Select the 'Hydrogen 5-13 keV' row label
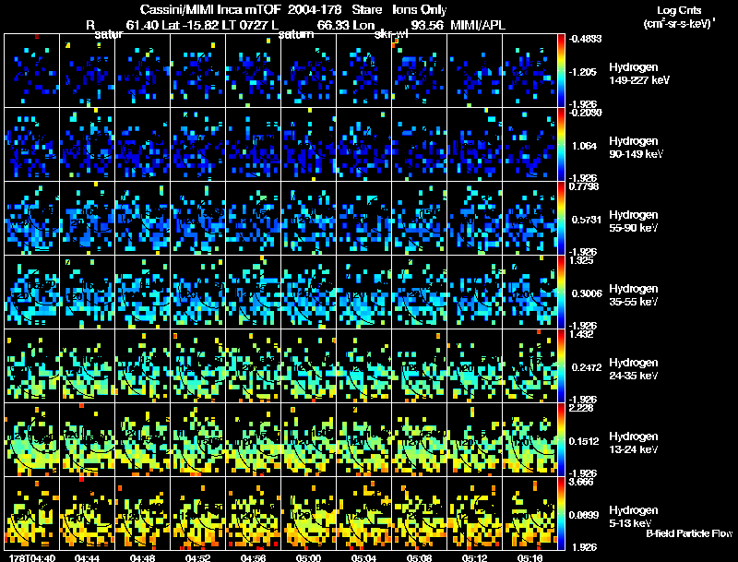Viewport: 738px width, 562px height. (634, 517)
